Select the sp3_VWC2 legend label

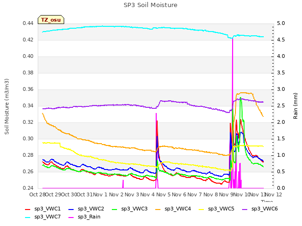click(91, 209)
